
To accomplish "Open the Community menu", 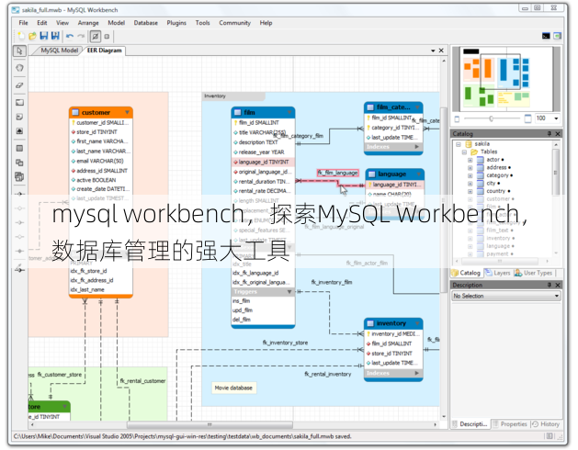I will tap(235, 23).
